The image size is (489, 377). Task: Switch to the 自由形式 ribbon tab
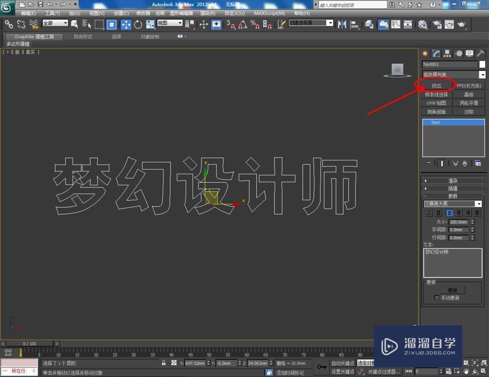click(82, 36)
